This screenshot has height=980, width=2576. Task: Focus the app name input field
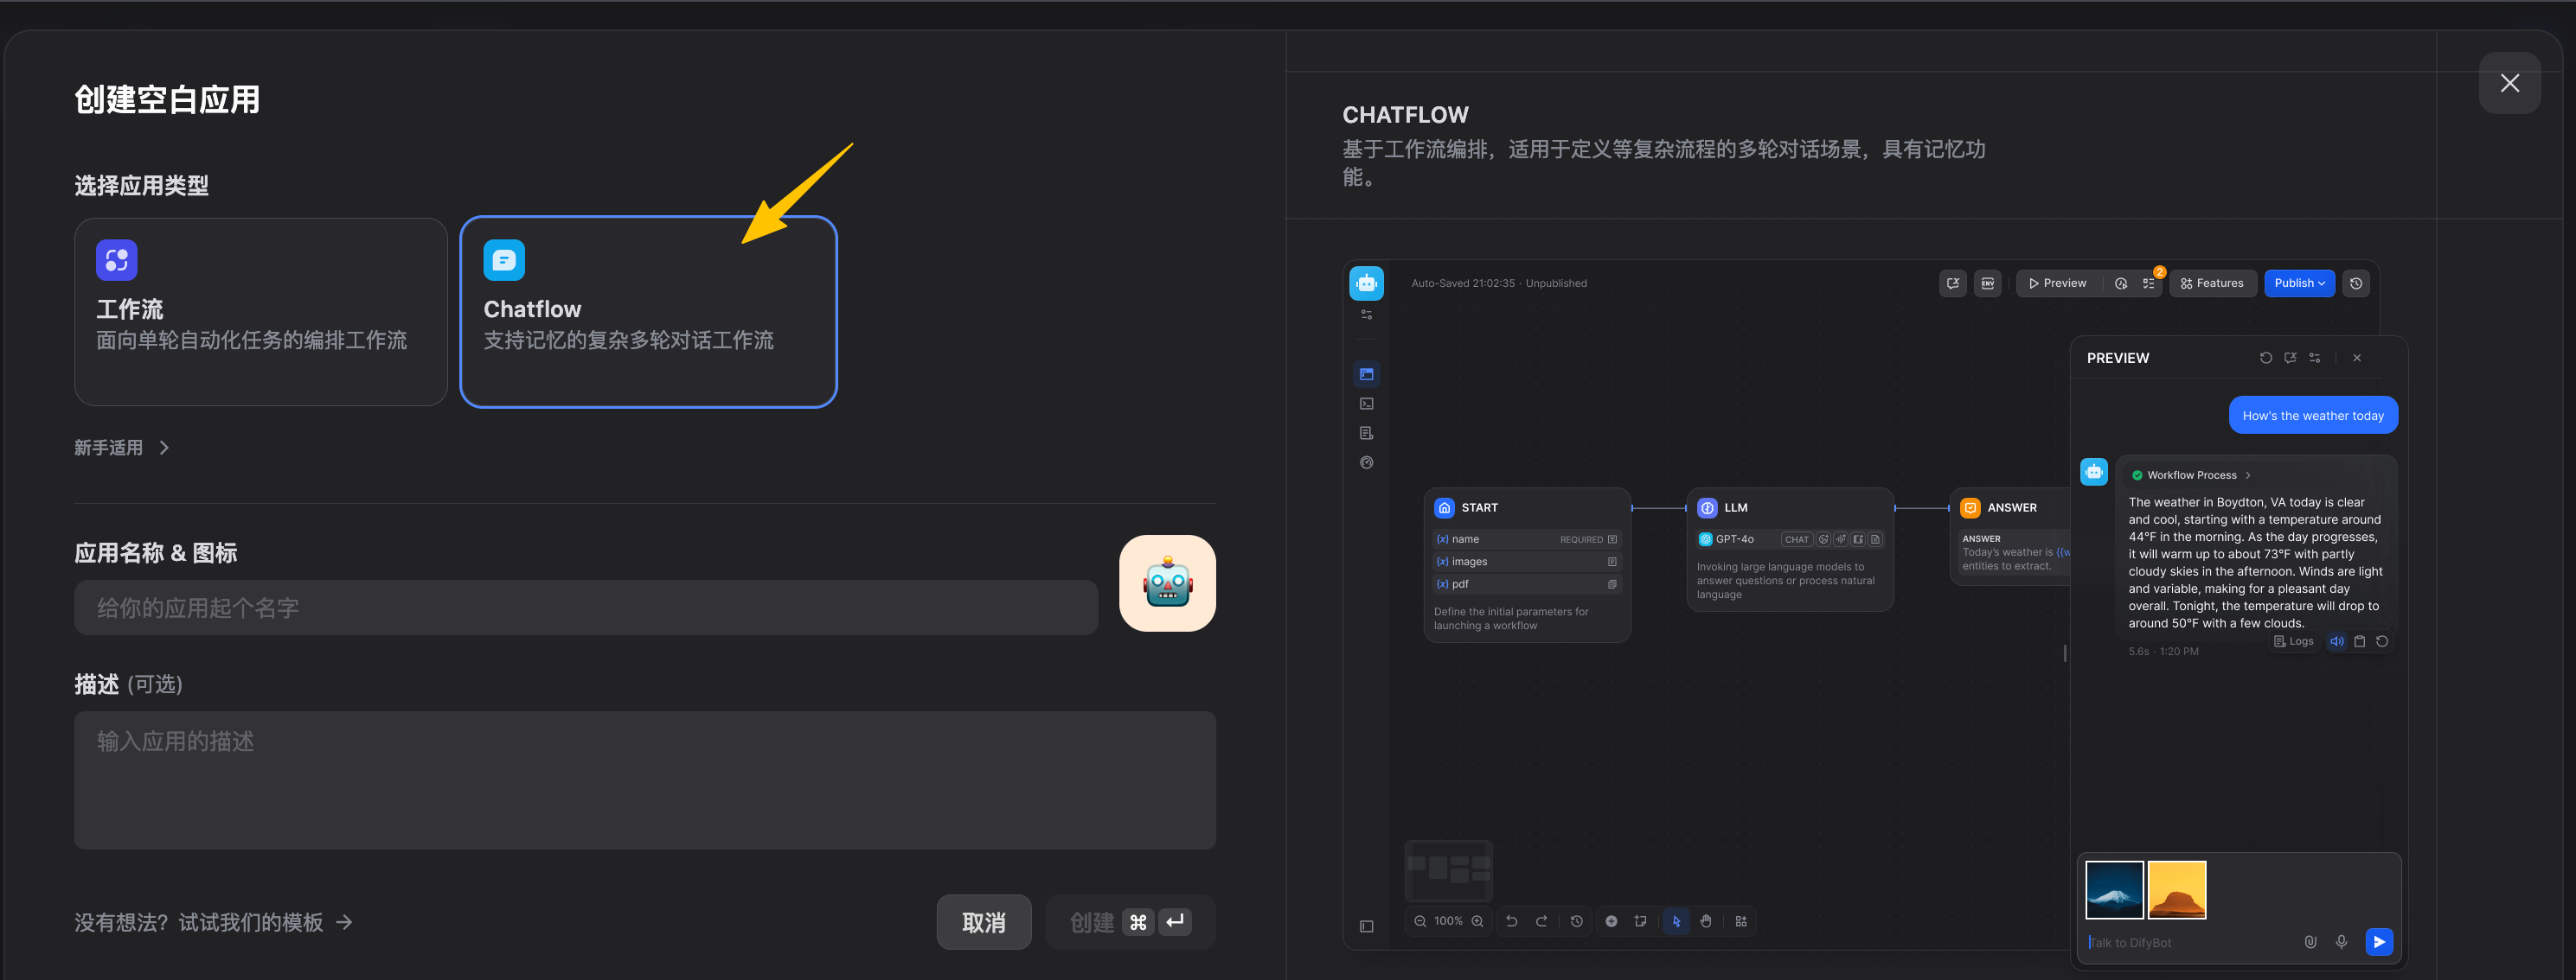pyautogui.click(x=585, y=608)
